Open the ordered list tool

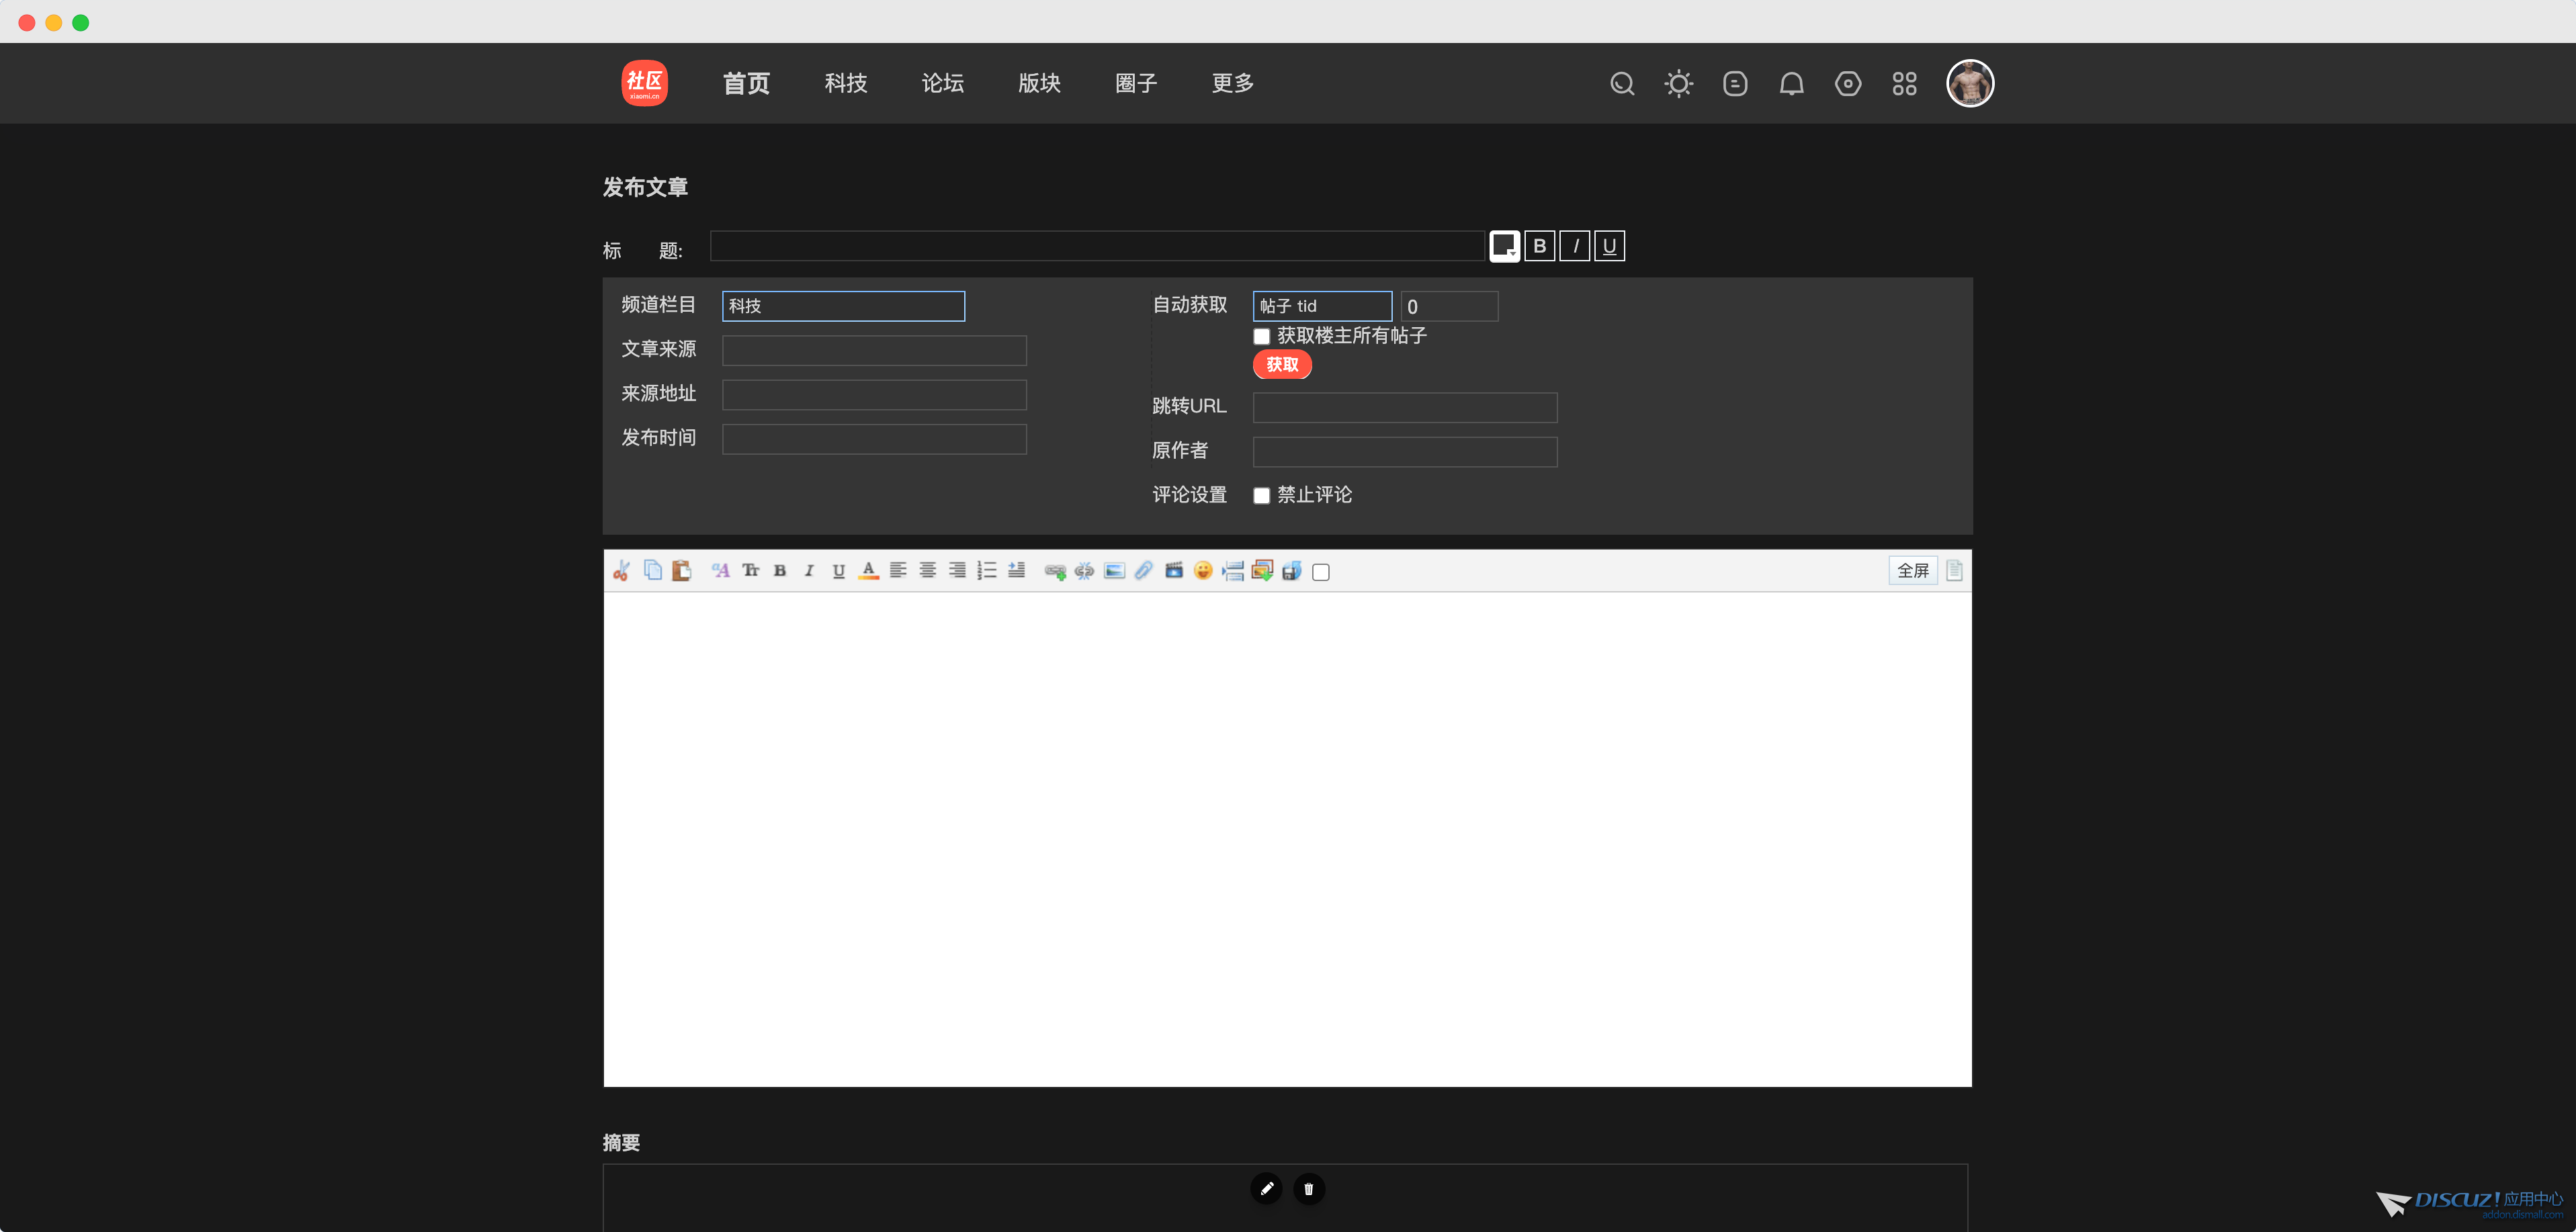(987, 571)
